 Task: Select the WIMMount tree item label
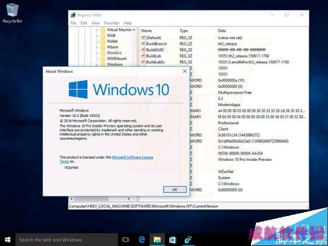click(x=117, y=58)
